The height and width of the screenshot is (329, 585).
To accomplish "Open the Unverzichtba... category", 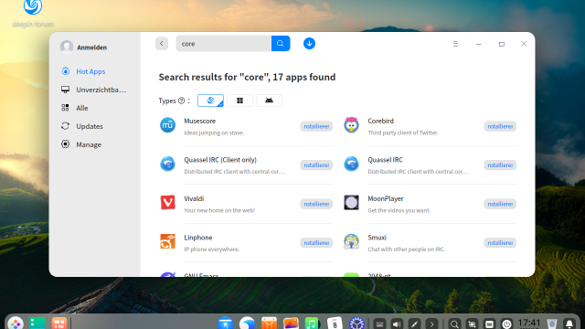I will click(x=101, y=90).
